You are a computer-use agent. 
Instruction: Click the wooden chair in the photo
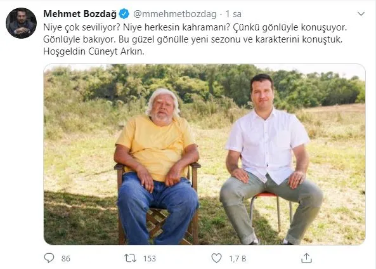(x=157, y=204)
